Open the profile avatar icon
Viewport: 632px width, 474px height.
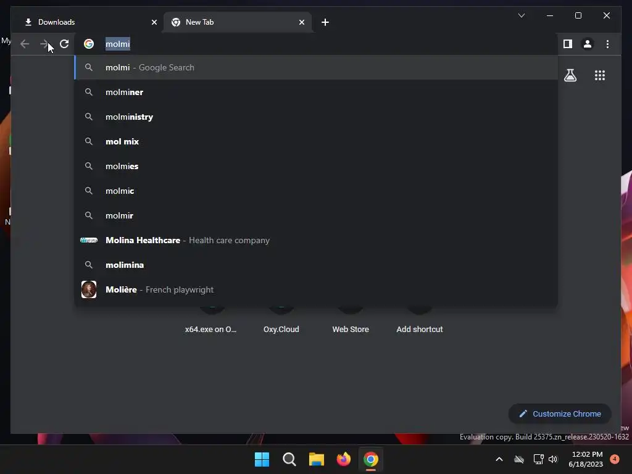[588, 44]
